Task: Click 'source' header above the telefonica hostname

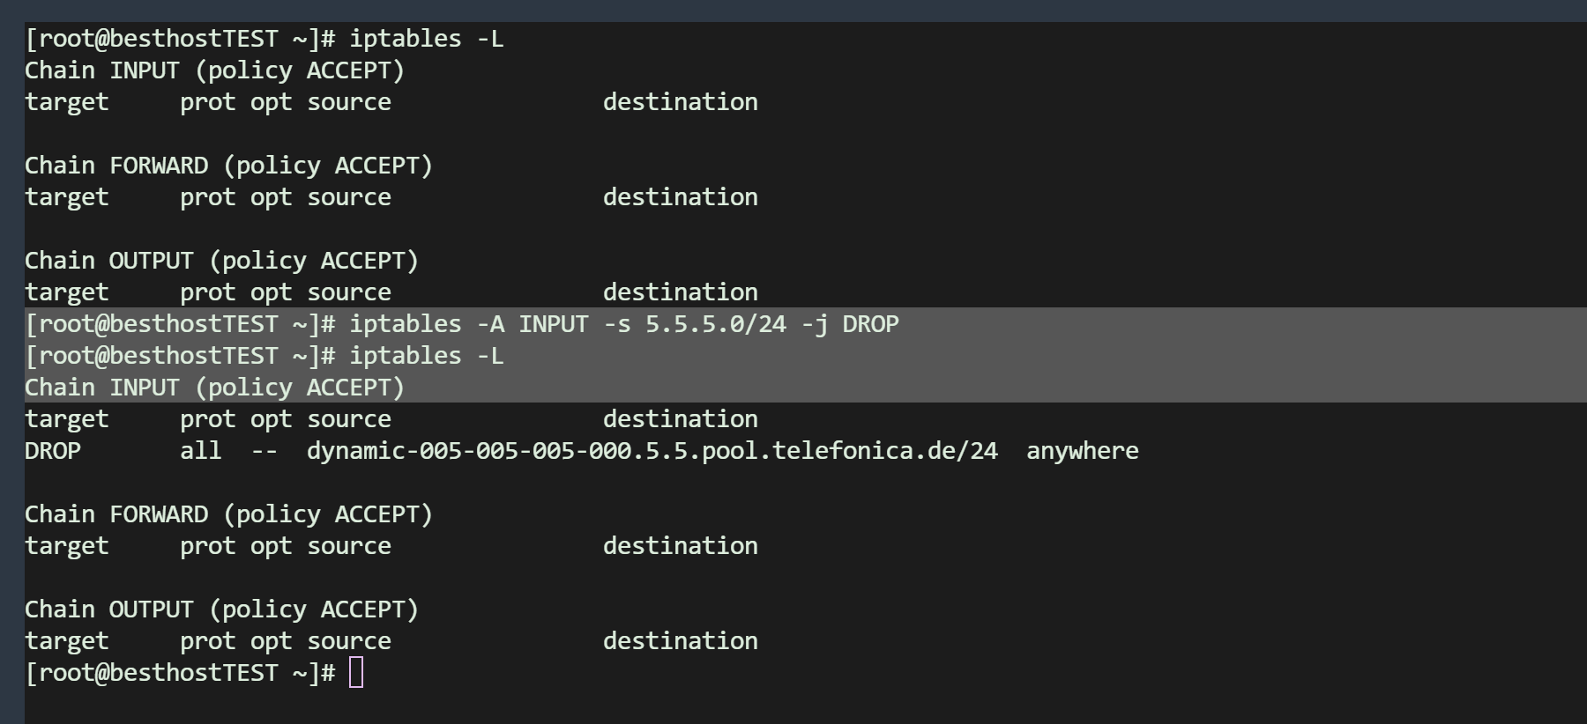Action: 349,419
